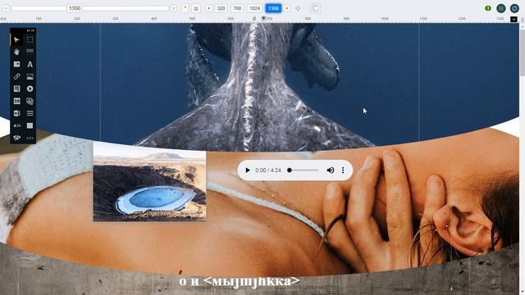Select the picture image tool
The height and width of the screenshot is (295, 525).
30,76
